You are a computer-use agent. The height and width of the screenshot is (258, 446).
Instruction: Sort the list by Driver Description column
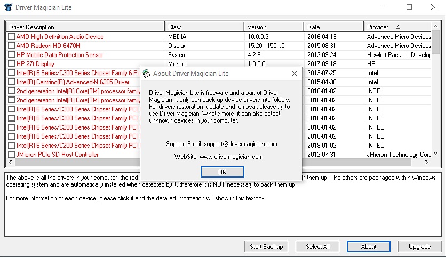(x=84, y=27)
